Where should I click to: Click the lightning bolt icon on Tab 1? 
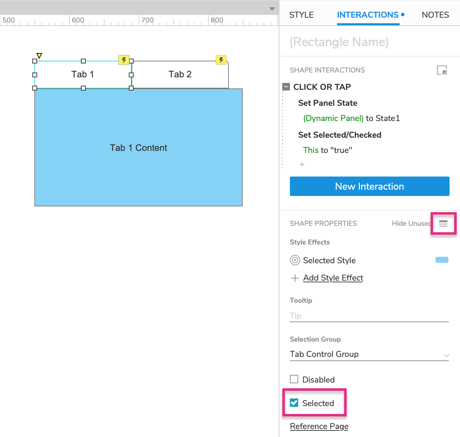124,60
